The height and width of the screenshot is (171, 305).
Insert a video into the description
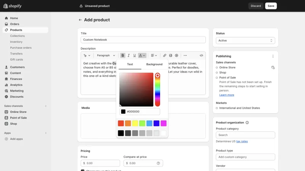(x=177, y=55)
